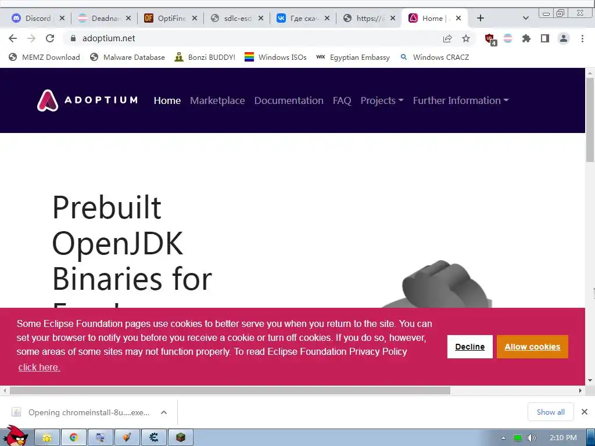Image resolution: width=595 pixels, height=446 pixels.
Task: Bookmark this page with the star icon
Action: click(466, 38)
